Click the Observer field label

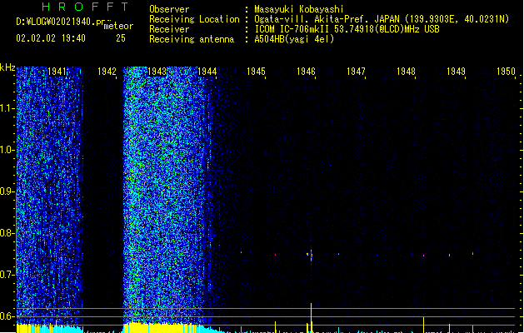click(x=169, y=9)
